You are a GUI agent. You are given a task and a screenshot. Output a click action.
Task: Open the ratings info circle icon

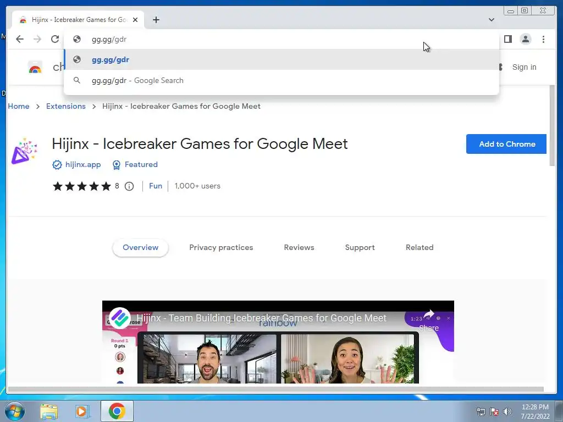129,186
